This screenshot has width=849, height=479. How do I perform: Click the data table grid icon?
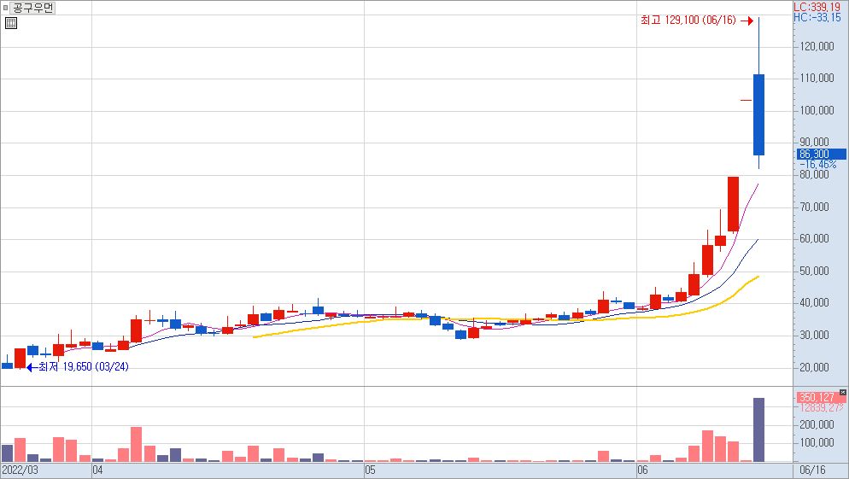pyautogui.click(x=11, y=23)
